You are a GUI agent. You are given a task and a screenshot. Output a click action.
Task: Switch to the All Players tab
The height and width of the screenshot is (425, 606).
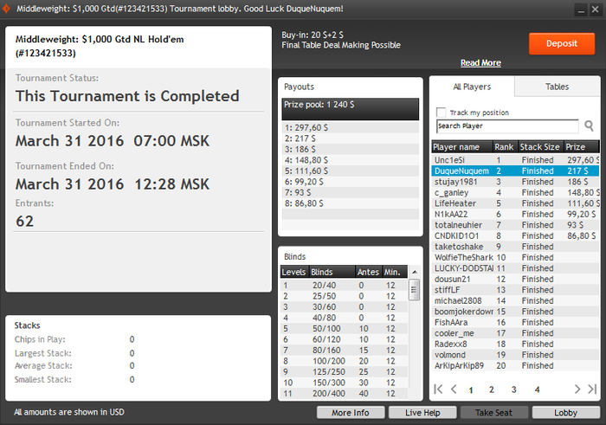[472, 87]
